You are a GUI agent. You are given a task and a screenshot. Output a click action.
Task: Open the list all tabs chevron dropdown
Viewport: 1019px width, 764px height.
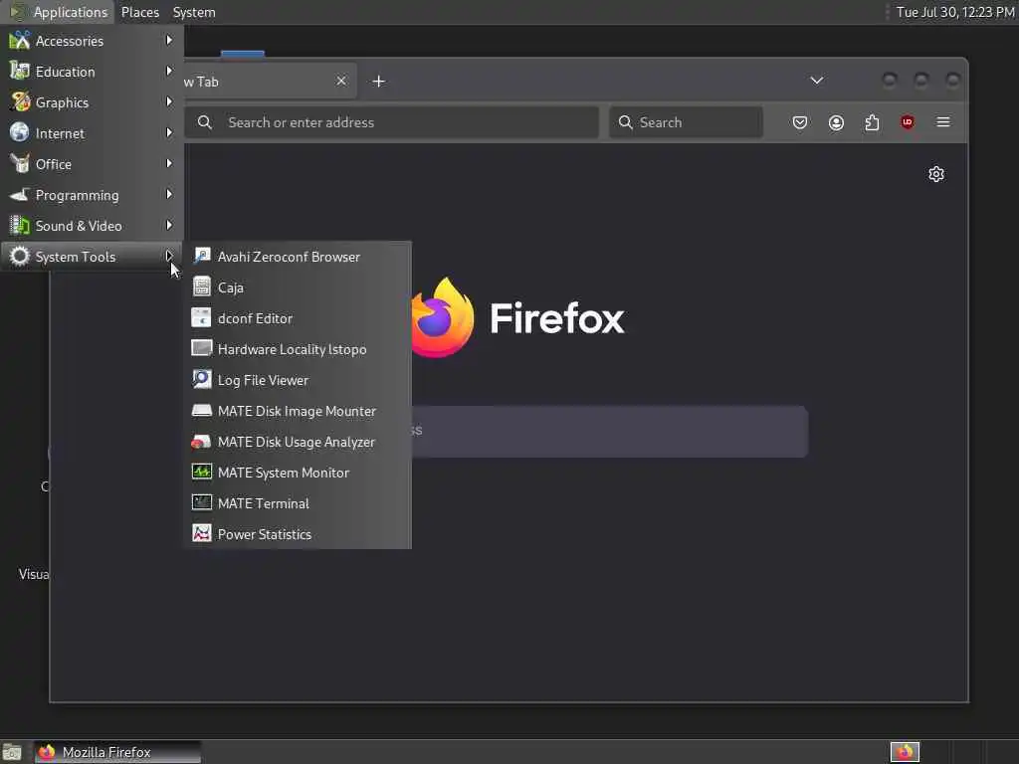tap(817, 81)
